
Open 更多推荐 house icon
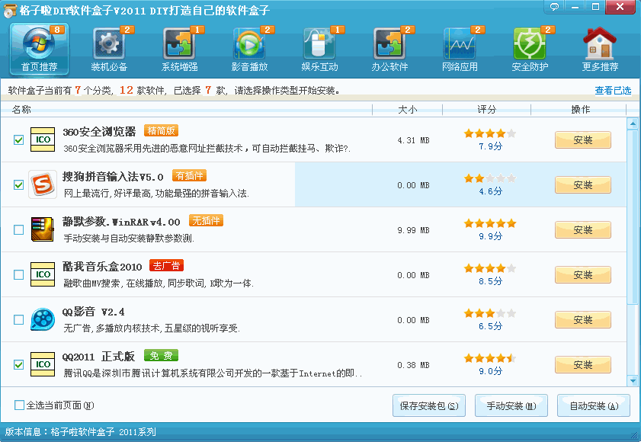(600, 50)
